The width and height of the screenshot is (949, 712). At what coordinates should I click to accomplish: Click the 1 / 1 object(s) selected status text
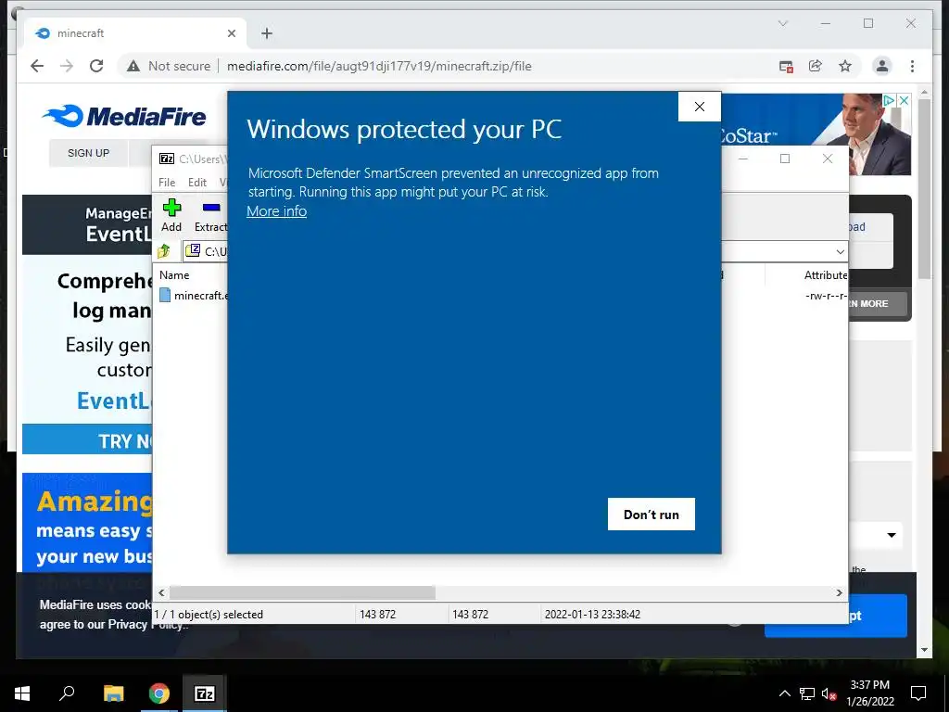pos(209,614)
